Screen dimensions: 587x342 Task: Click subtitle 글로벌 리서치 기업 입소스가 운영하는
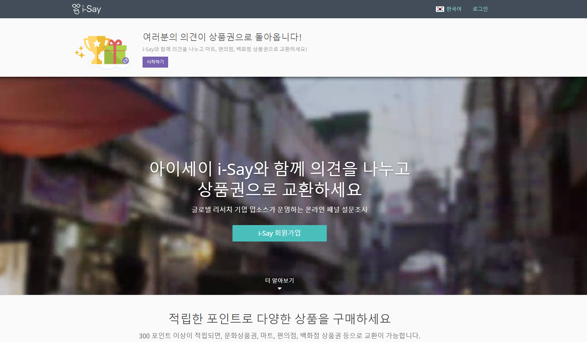pos(280,210)
